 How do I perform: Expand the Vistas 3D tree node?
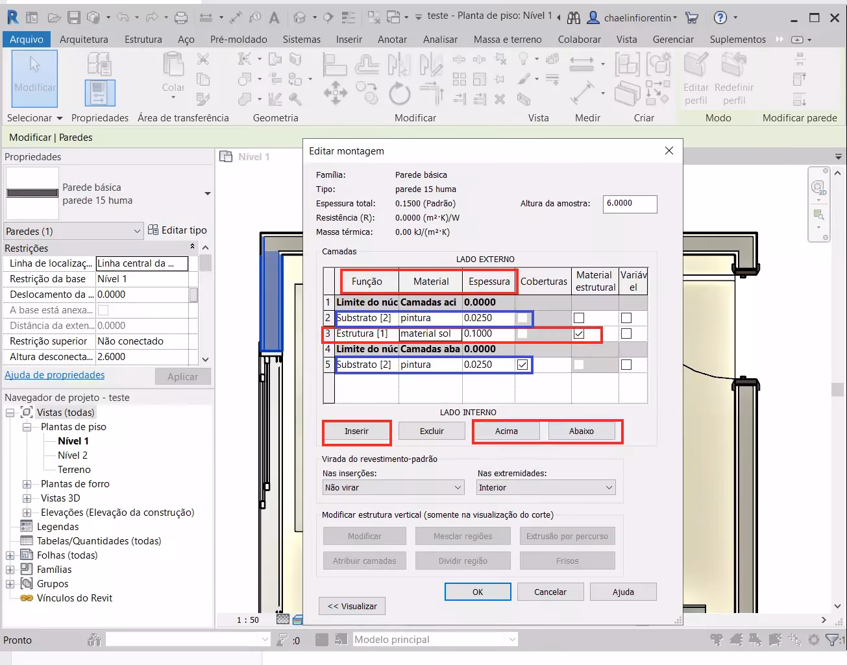[x=27, y=498]
